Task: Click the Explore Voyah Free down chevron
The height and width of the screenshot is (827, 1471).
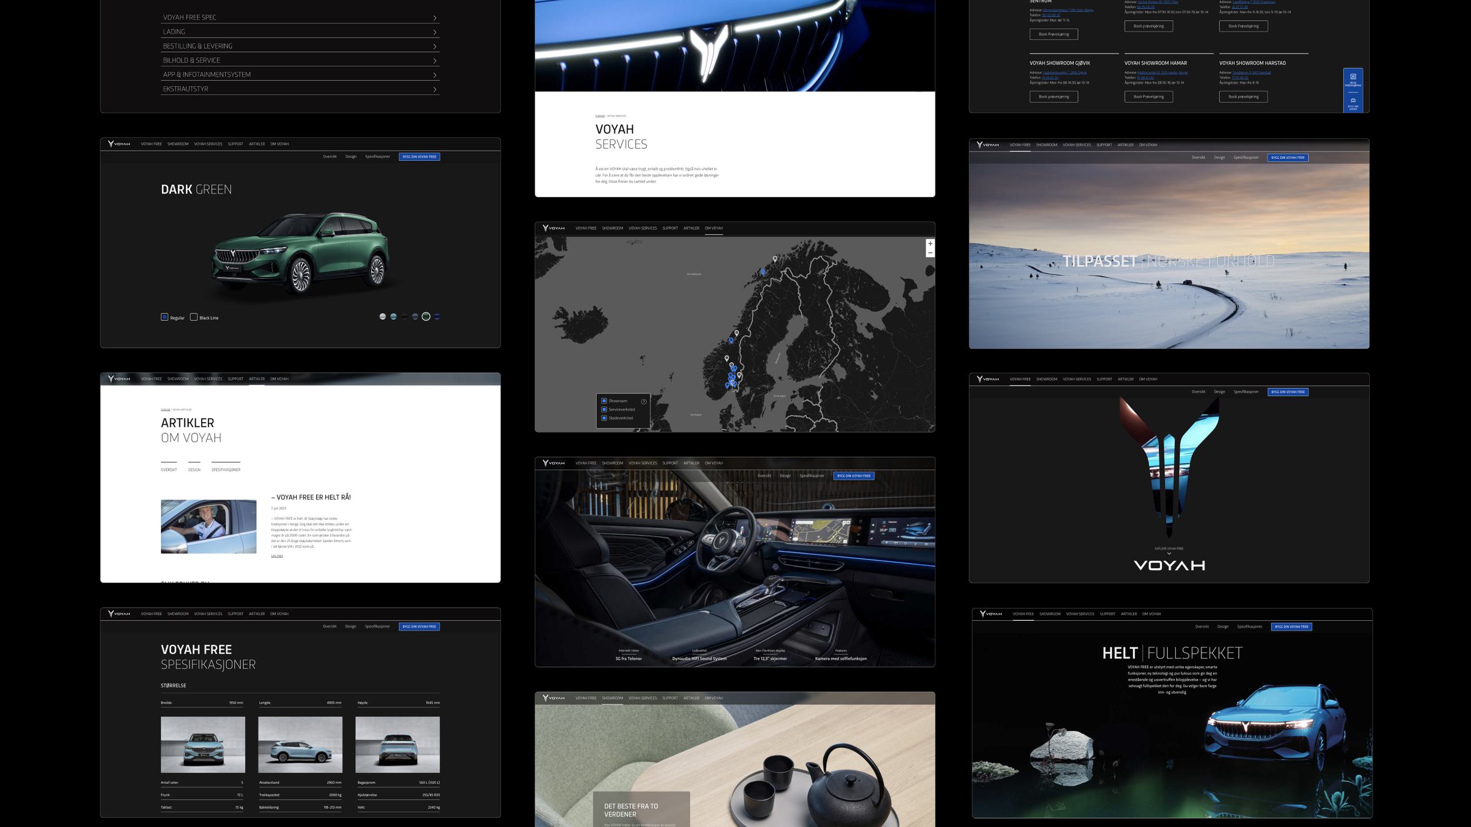Action: pos(1169,554)
